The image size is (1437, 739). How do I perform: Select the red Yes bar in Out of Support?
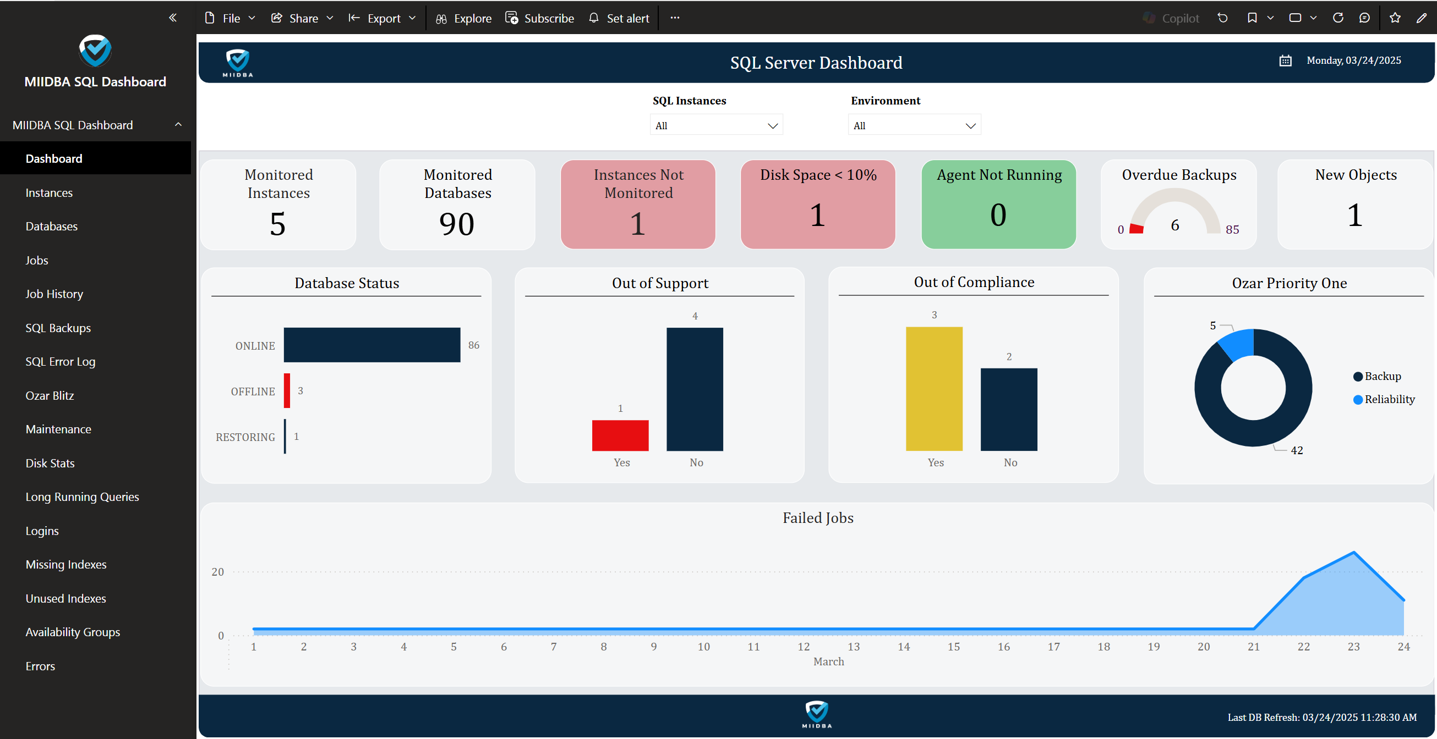pos(620,435)
